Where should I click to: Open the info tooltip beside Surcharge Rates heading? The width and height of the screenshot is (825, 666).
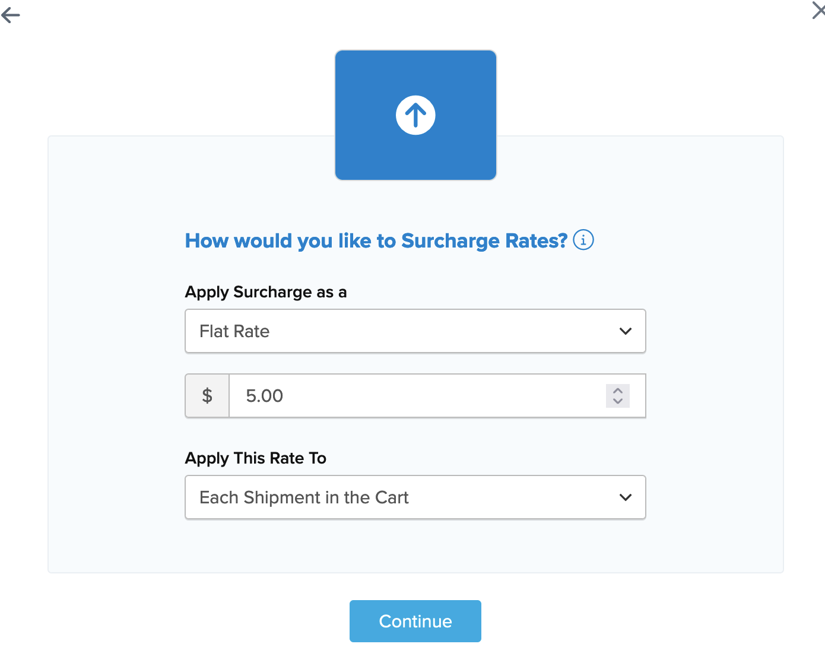[x=583, y=240]
